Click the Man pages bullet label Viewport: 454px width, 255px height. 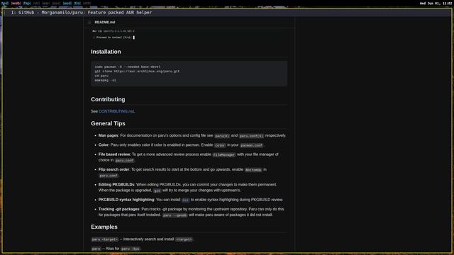[x=108, y=135]
